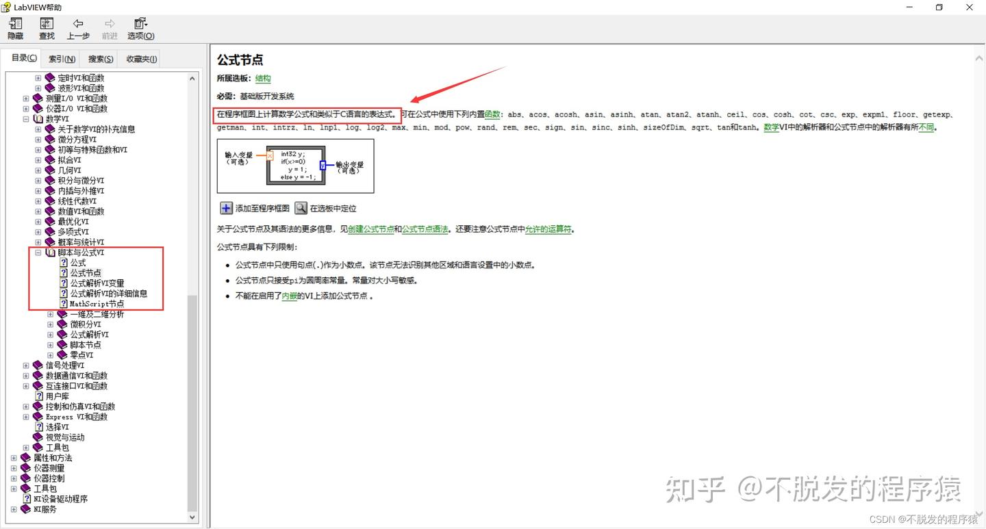986x529 pixels.
Task: Switch to the 搜索(S) tab
Action: pyautogui.click(x=99, y=58)
